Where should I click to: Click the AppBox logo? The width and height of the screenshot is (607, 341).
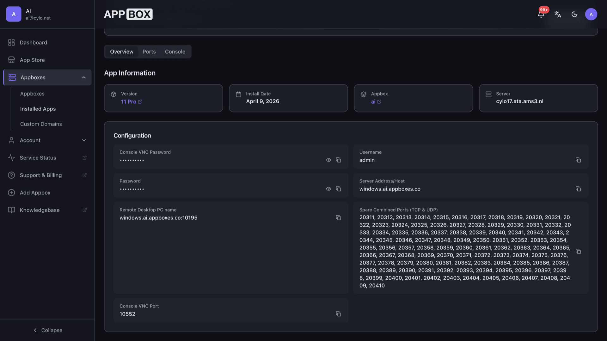coord(128,14)
